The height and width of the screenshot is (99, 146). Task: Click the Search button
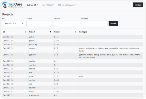[113, 23]
